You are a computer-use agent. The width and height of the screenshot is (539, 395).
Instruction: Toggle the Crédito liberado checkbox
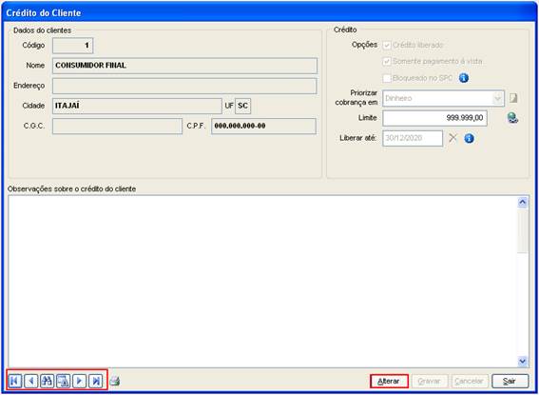[387, 45]
